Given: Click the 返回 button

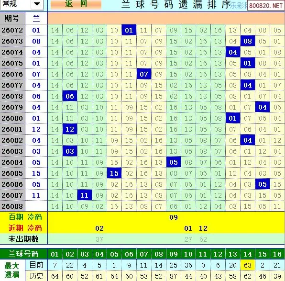Looking at the screenshot, I should click(x=76, y=4).
